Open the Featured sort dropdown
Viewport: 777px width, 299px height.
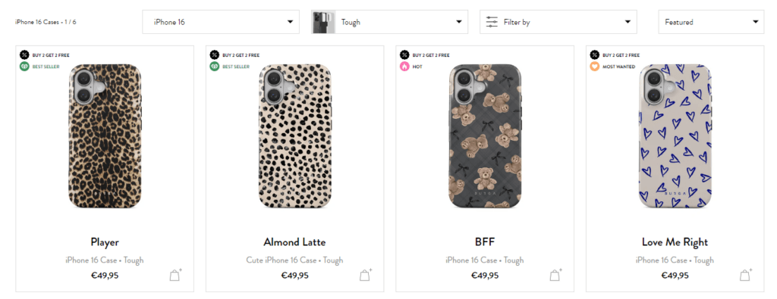pyautogui.click(x=711, y=22)
